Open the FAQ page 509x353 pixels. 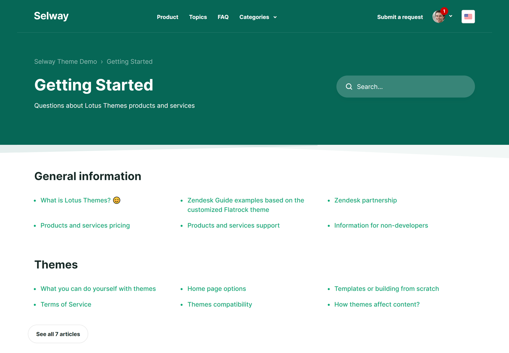pyautogui.click(x=223, y=17)
